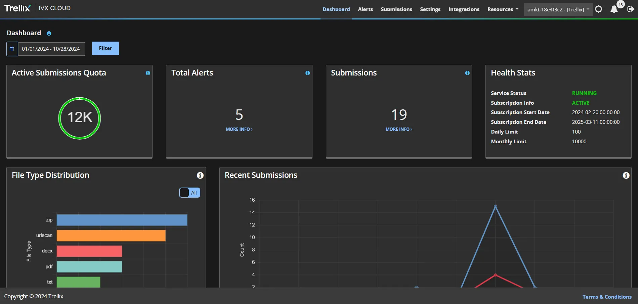Go to the Integrations tab
Screen dimensions: 638x304
point(464,9)
